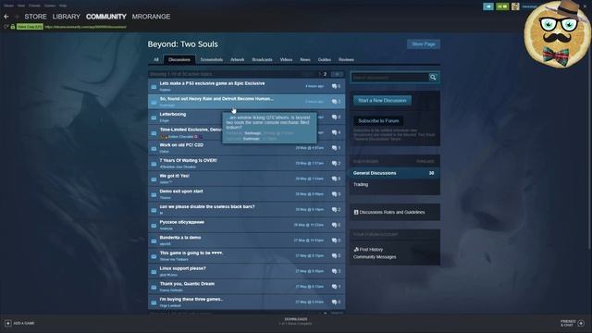Open the Help menu

[x=63, y=6]
